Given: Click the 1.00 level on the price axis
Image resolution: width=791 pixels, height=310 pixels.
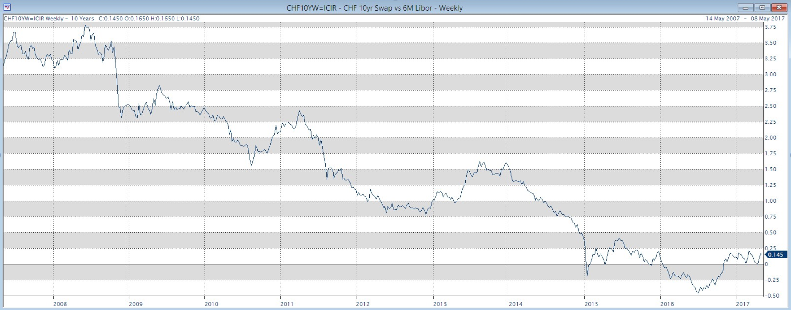Looking at the screenshot, I should pyautogui.click(x=771, y=201).
